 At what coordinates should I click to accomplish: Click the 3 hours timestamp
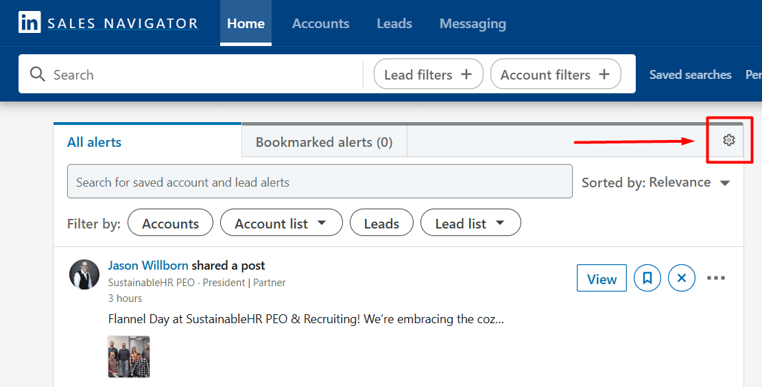point(125,298)
